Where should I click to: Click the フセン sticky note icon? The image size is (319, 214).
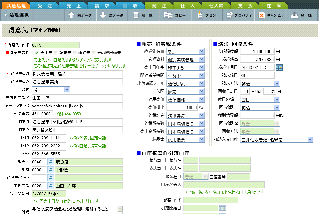(x=200, y=15)
